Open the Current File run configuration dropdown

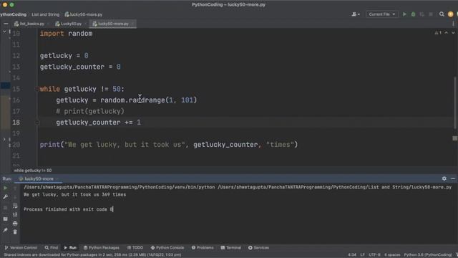(x=381, y=14)
